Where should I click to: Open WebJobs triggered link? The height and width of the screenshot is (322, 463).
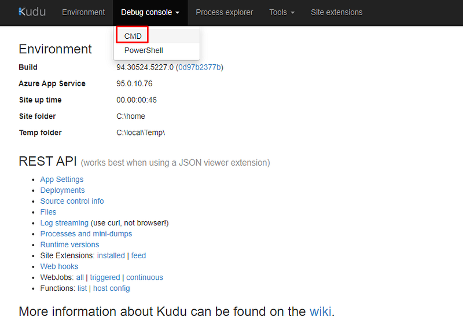click(x=105, y=277)
